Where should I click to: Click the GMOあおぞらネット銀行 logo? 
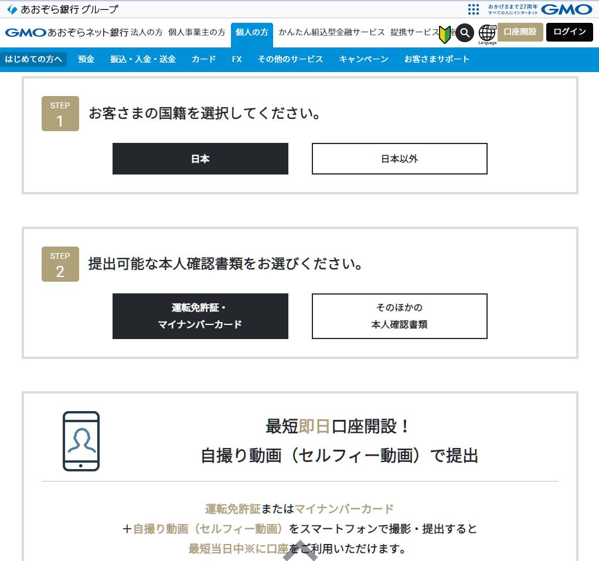[66, 33]
